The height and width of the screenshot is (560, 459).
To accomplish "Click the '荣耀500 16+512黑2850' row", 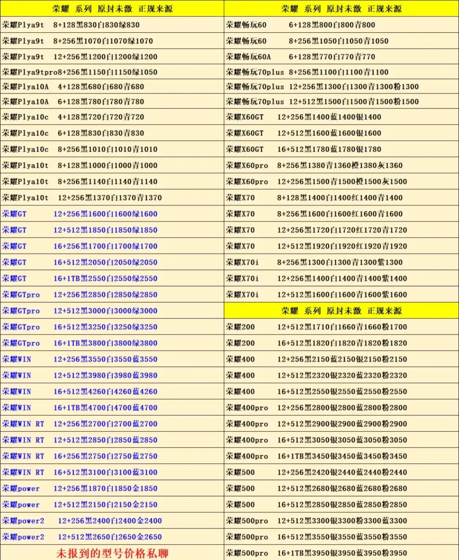I will pyautogui.click(x=341, y=505).
